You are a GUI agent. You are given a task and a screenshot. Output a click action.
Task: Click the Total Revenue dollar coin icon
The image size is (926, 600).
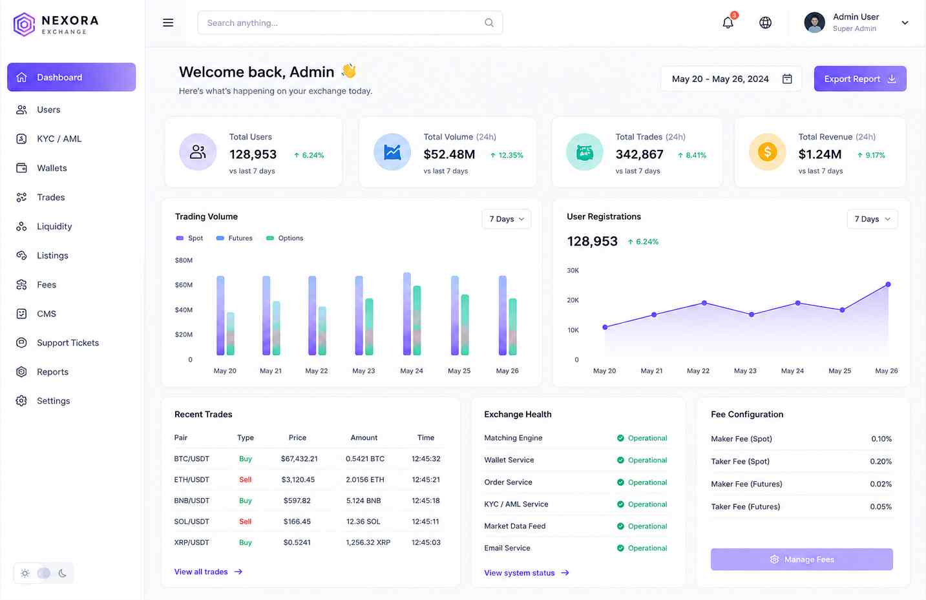[767, 152]
